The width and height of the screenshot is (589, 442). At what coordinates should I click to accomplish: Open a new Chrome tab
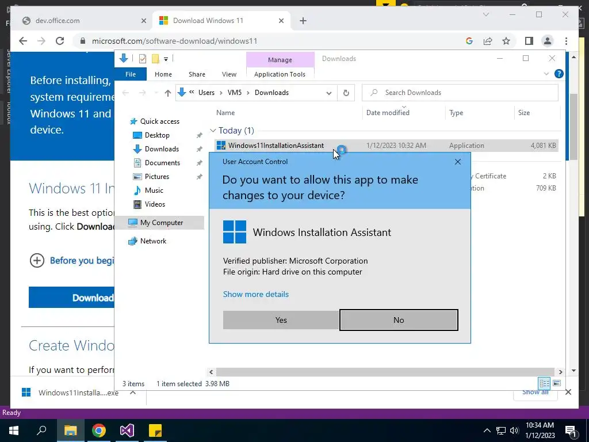coord(303,21)
